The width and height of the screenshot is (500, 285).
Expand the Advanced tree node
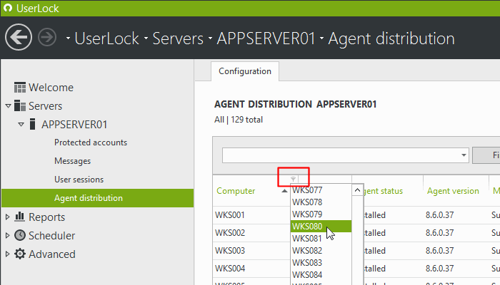(8, 254)
